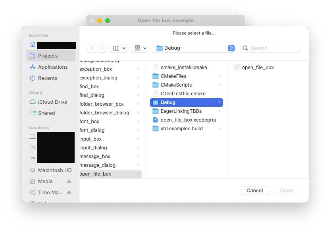Eject the Time Machine volume
The width and height of the screenshot is (331, 232).
(69, 193)
